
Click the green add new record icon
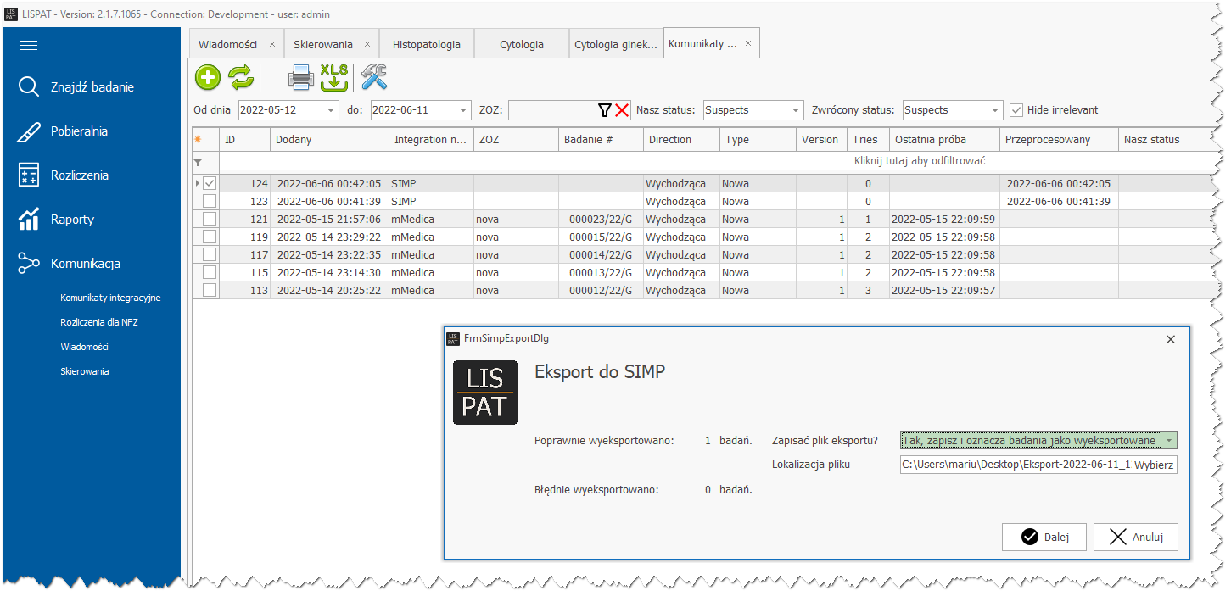pos(208,78)
